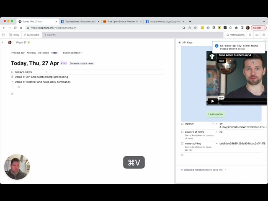
Task: Open Tana settings gear icon
Action: coord(264,35)
